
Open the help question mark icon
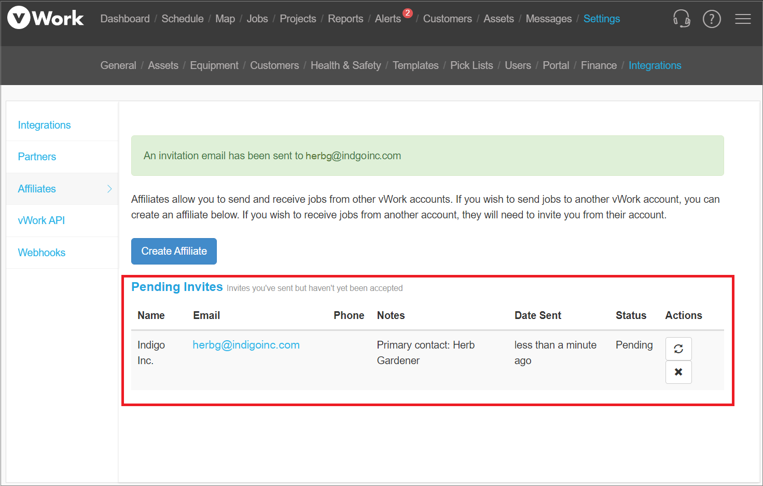[x=712, y=19]
